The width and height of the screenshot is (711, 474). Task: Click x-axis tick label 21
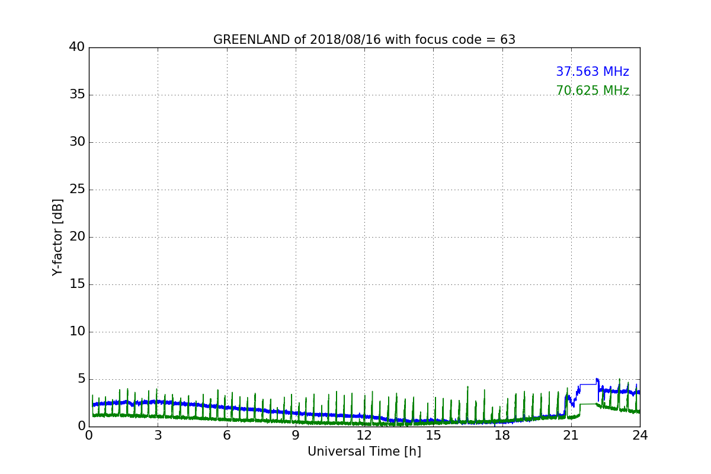571,435
